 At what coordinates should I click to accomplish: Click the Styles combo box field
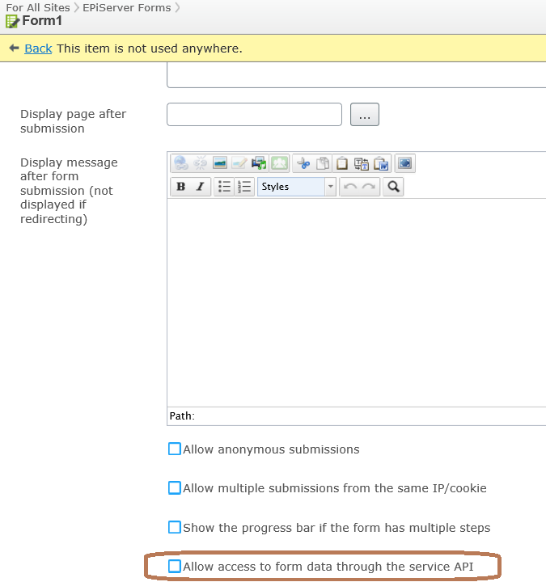click(296, 187)
